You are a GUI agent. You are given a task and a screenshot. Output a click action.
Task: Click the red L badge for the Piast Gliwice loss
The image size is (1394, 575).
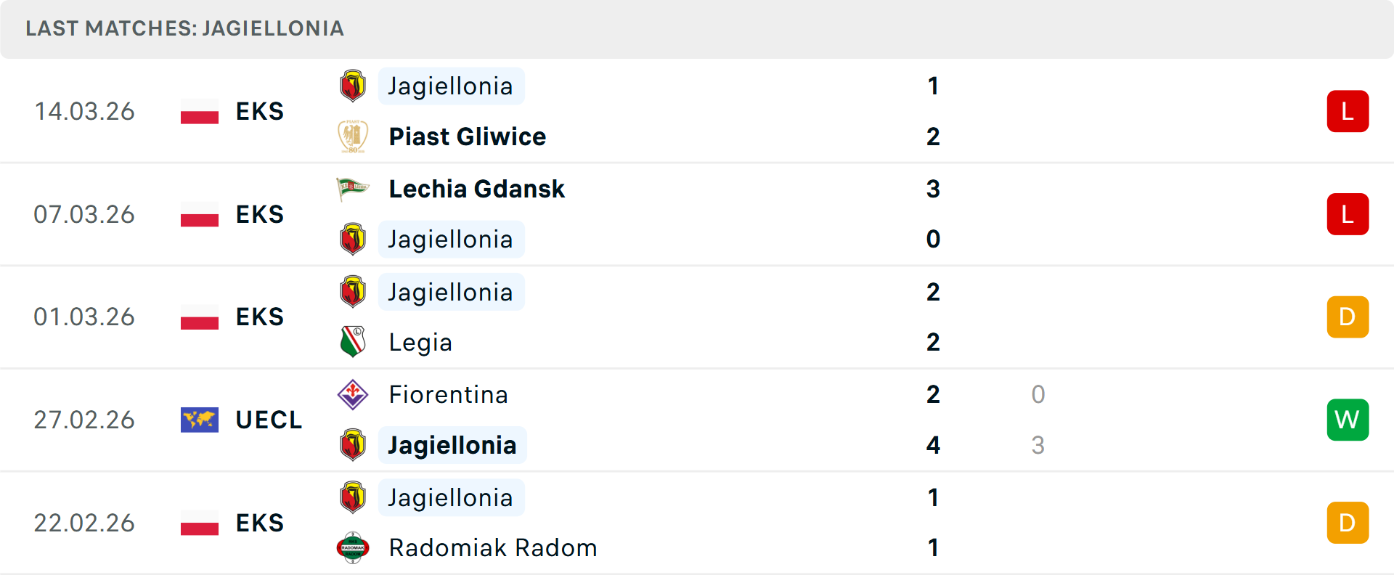point(1348,111)
